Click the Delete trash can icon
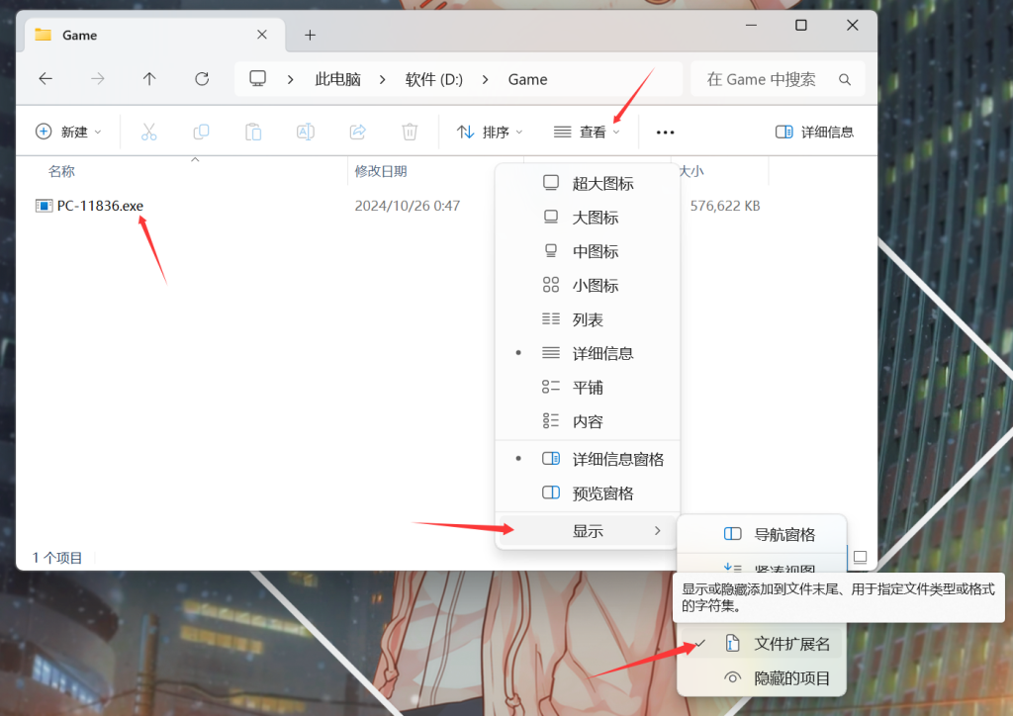 [x=410, y=132]
